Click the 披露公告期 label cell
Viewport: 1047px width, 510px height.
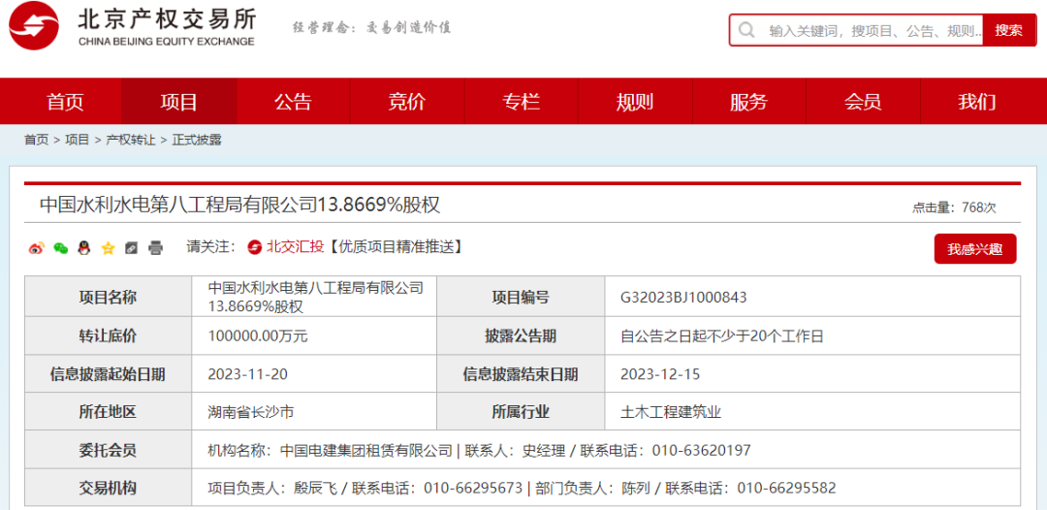[521, 335]
